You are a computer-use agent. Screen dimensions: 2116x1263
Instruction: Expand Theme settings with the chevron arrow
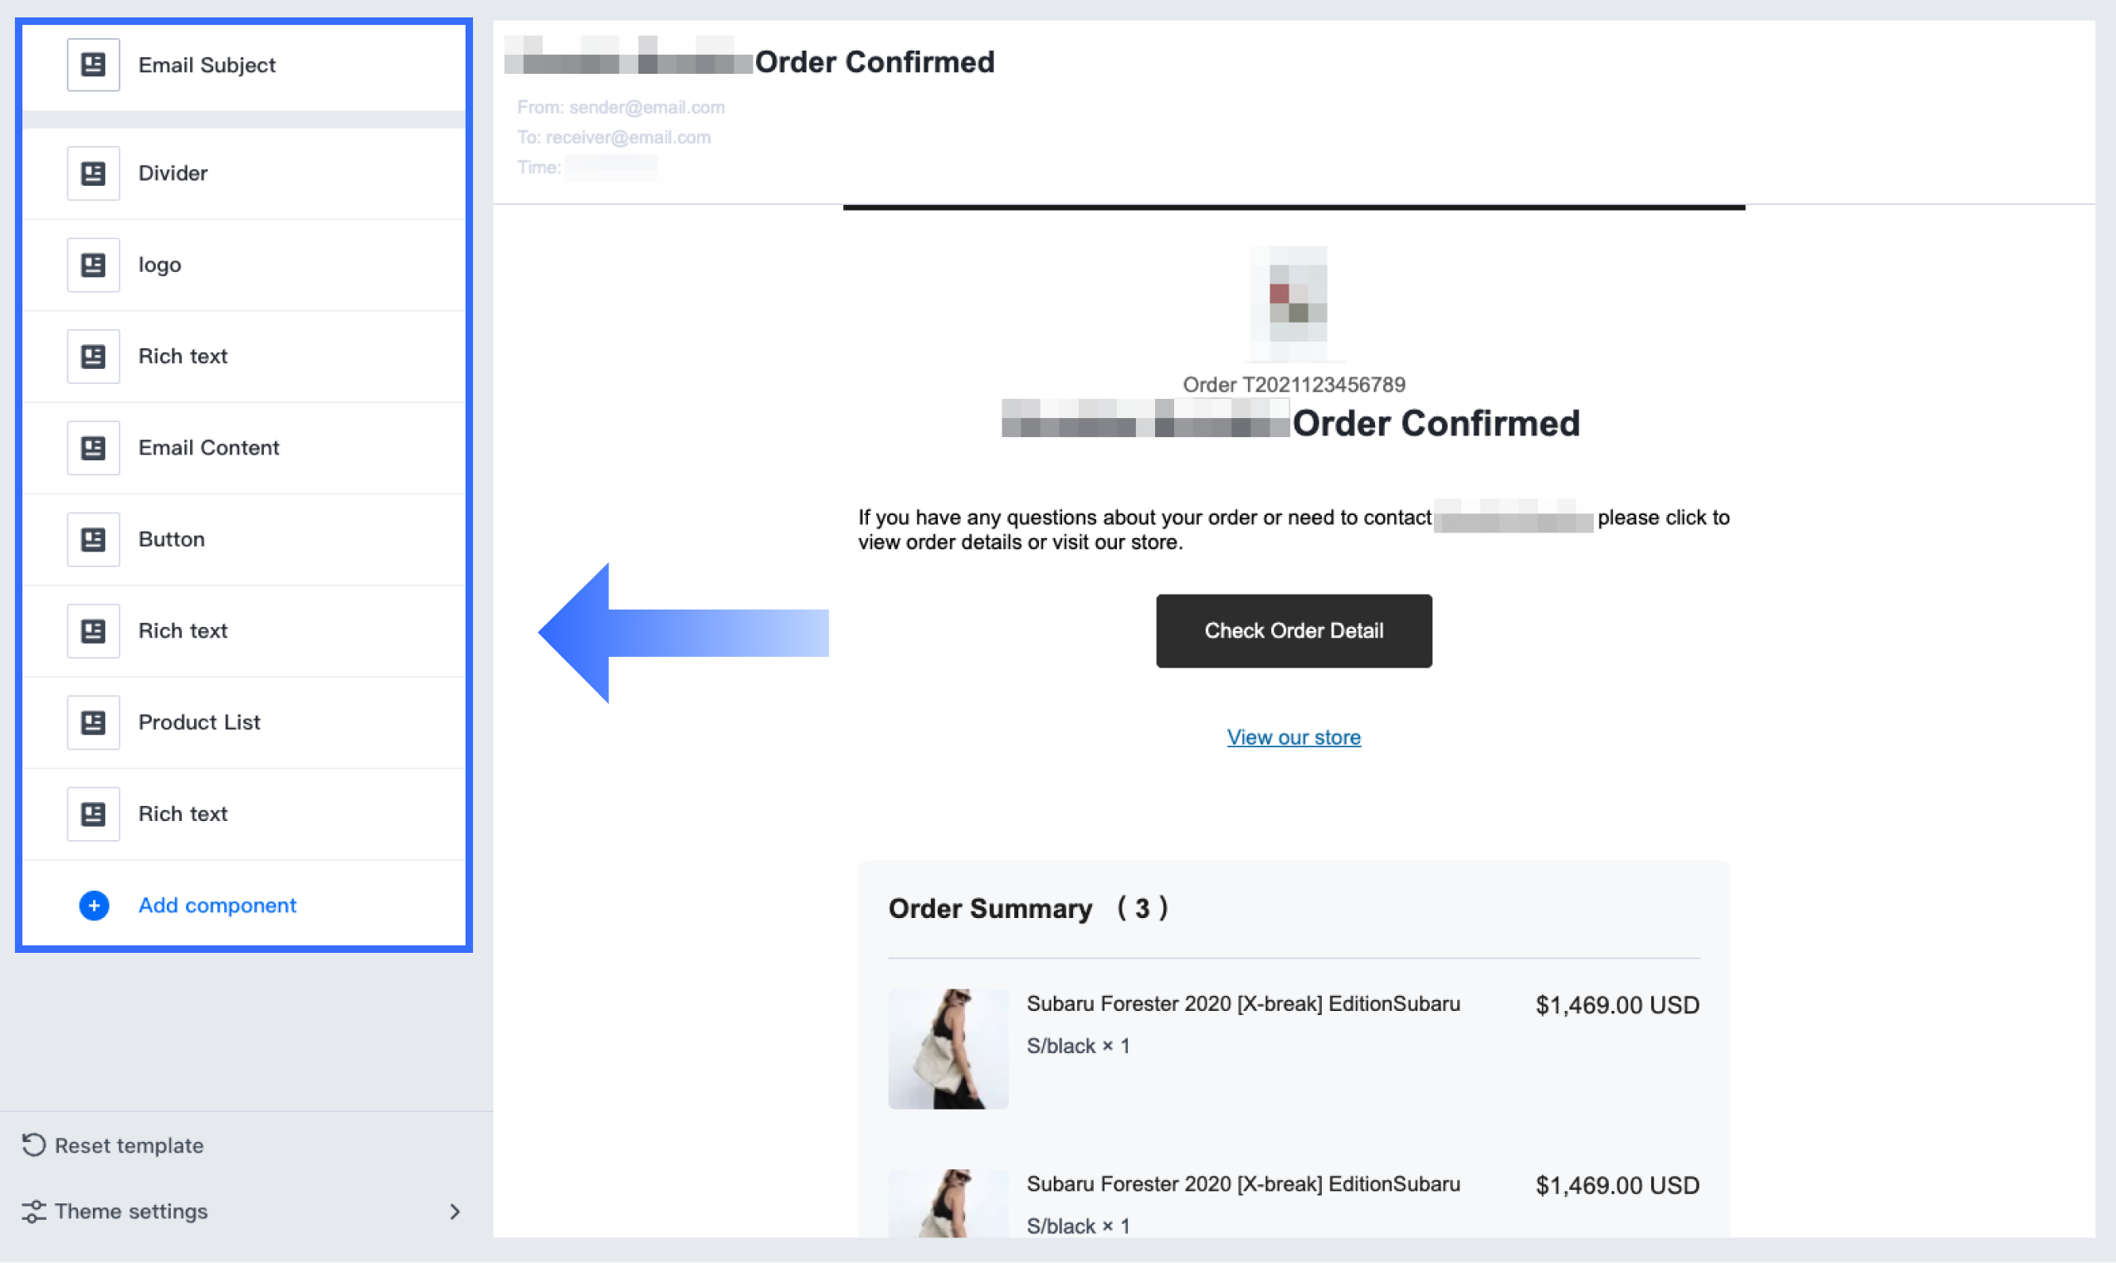point(455,1210)
